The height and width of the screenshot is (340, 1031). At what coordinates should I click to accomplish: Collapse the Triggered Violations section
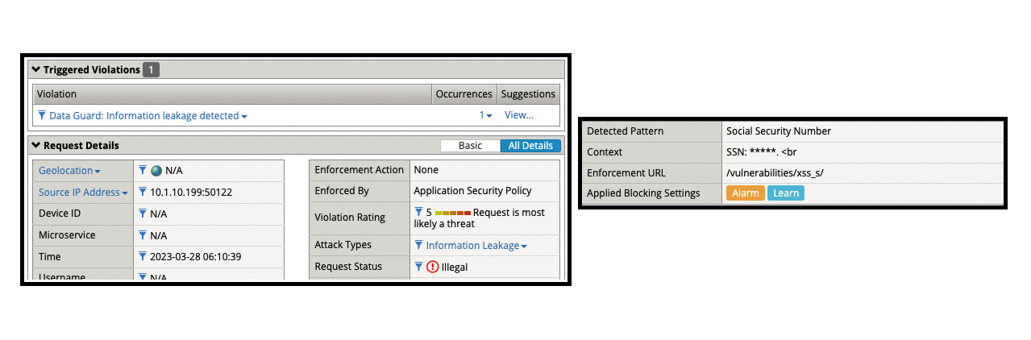[x=35, y=70]
